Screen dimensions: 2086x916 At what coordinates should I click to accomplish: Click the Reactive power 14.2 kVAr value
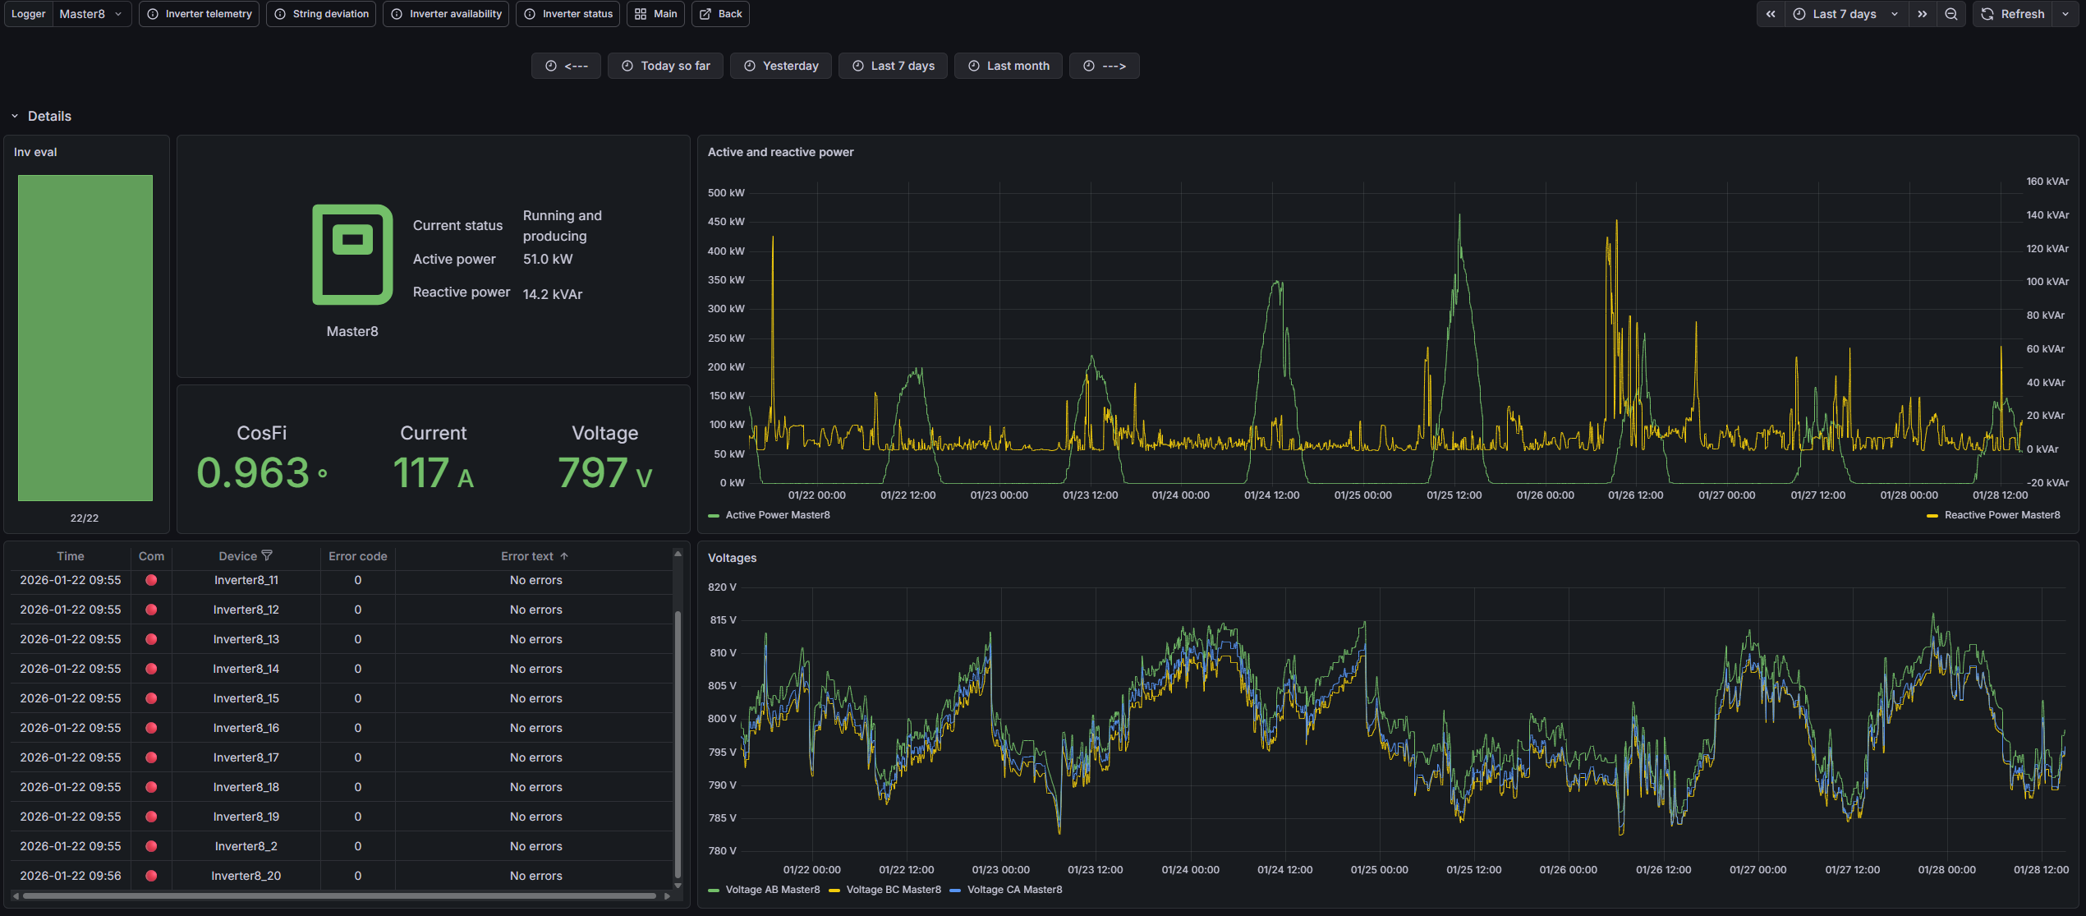553,294
